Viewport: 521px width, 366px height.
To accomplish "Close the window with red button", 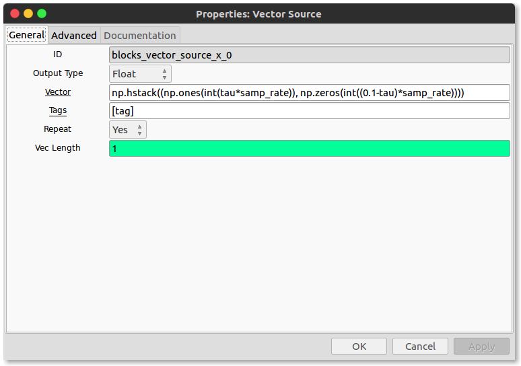I will (15, 13).
